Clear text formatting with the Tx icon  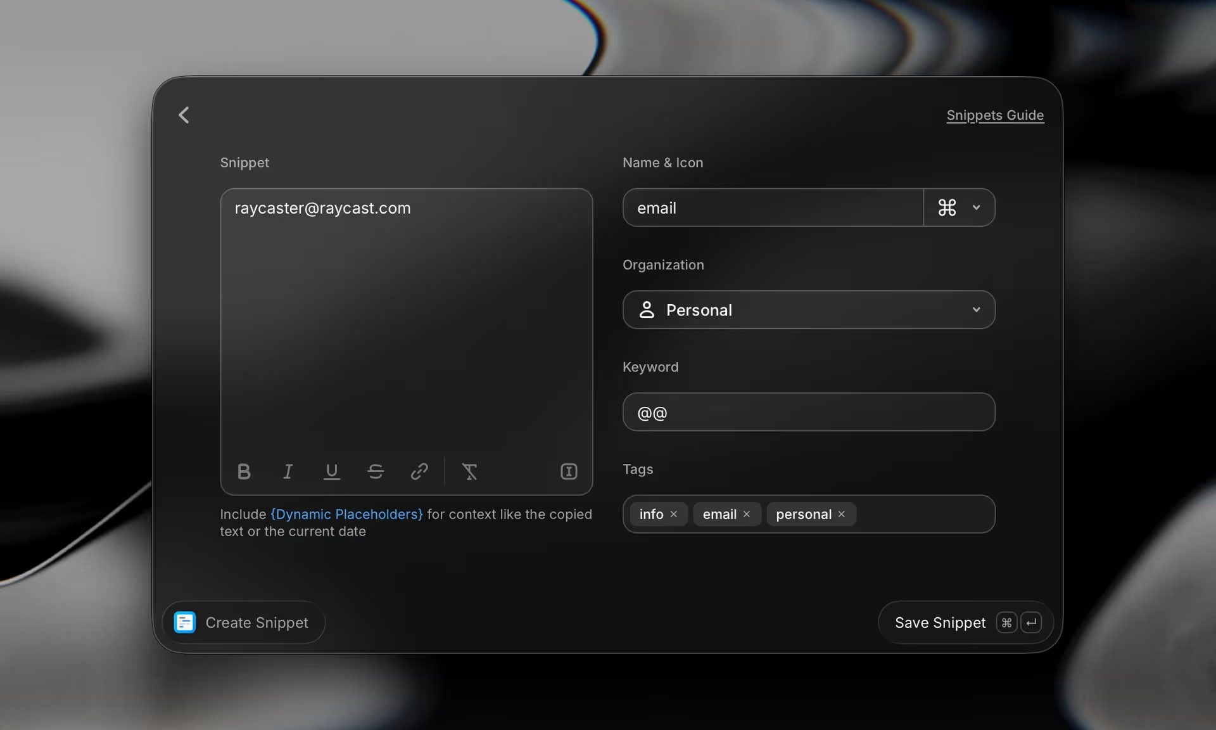(470, 471)
